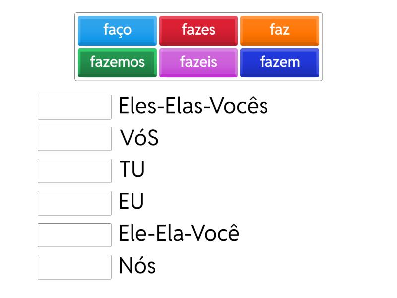Select the blue 'faço' word tile
The image size is (397, 298).
click(x=117, y=30)
